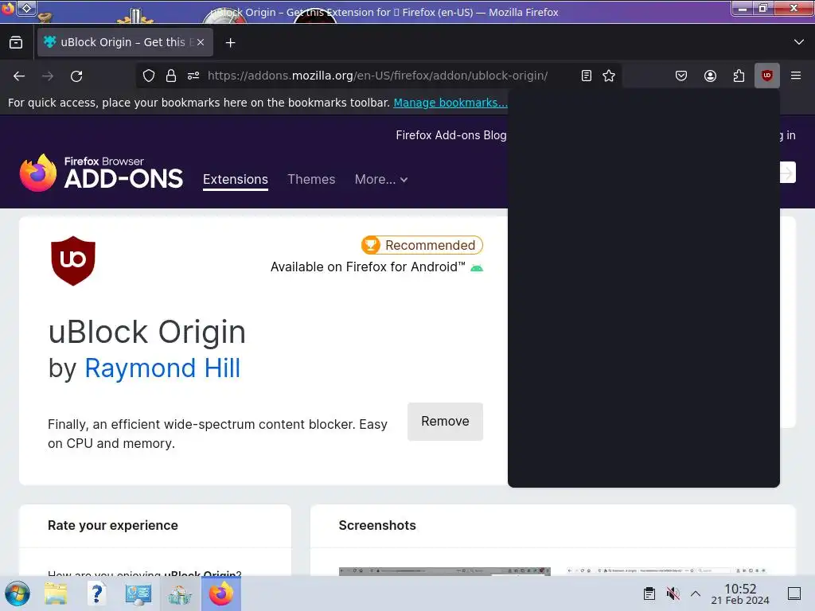This screenshot has height=611, width=815.
Task: Open the clipboard tray icon
Action: 649,593
